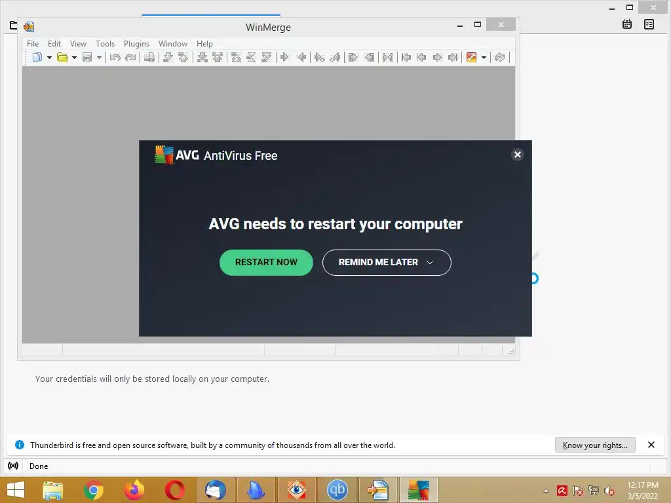The width and height of the screenshot is (671, 503).
Task: Switch to FastStone eye icon in taskbar
Action: coord(297,490)
